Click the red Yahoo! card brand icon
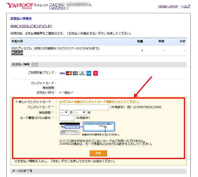The image size is (198, 177). [96, 73]
